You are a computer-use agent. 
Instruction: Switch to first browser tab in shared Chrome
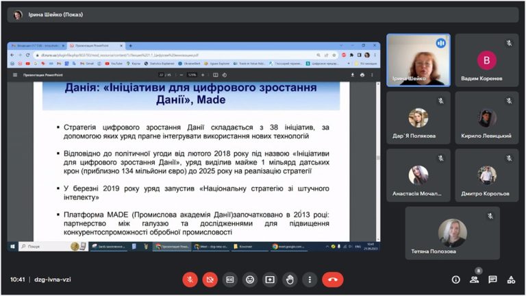[x=38, y=46]
